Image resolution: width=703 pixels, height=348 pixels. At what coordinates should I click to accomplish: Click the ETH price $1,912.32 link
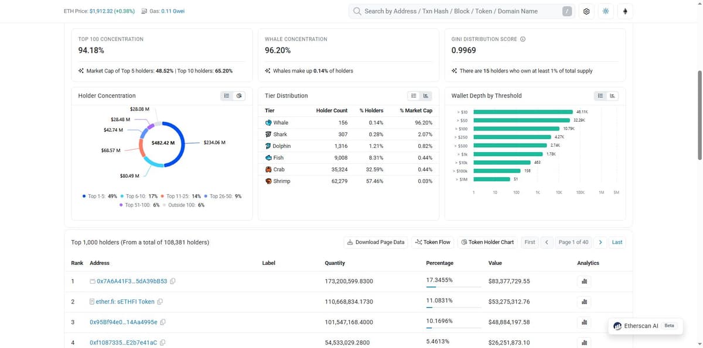click(x=112, y=11)
